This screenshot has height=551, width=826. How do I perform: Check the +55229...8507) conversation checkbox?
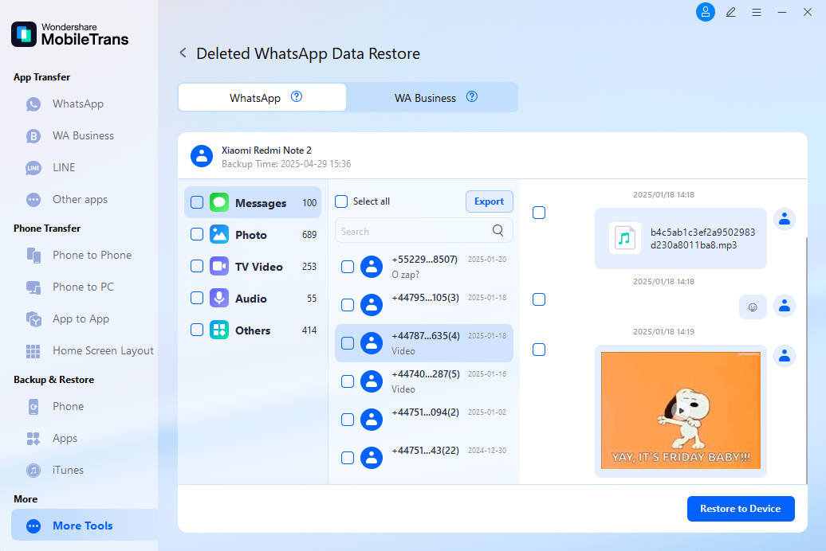348,267
